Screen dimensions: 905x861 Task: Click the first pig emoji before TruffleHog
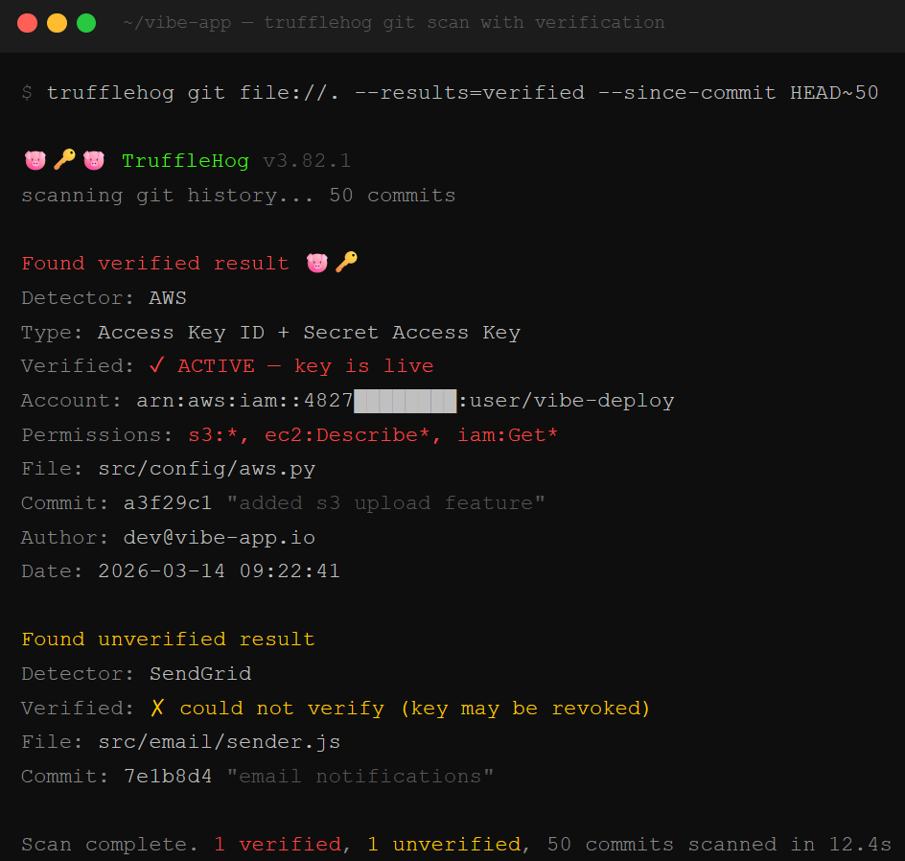point(35,160)
